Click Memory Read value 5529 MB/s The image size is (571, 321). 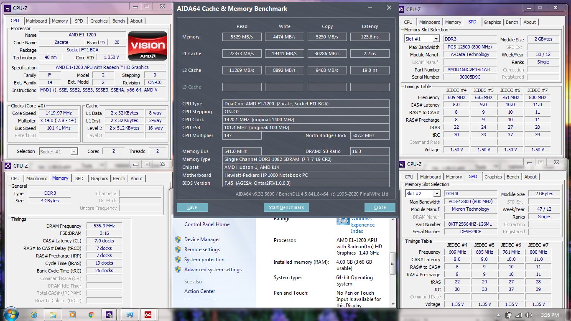[x=242, y=37]
